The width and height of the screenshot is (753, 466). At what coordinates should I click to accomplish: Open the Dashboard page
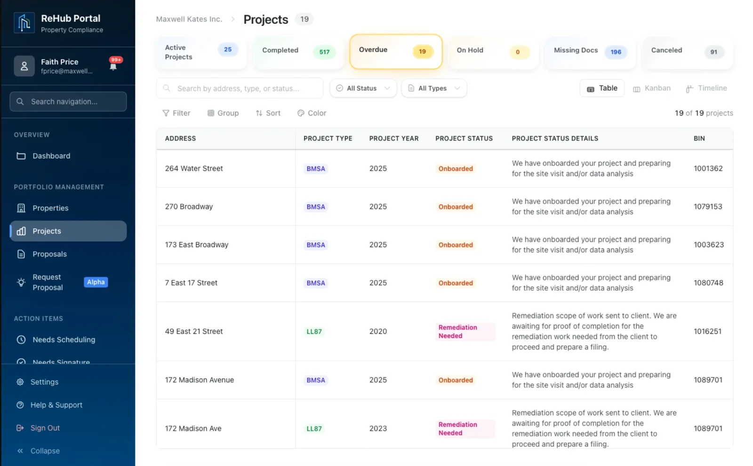(x=68, y=156)
